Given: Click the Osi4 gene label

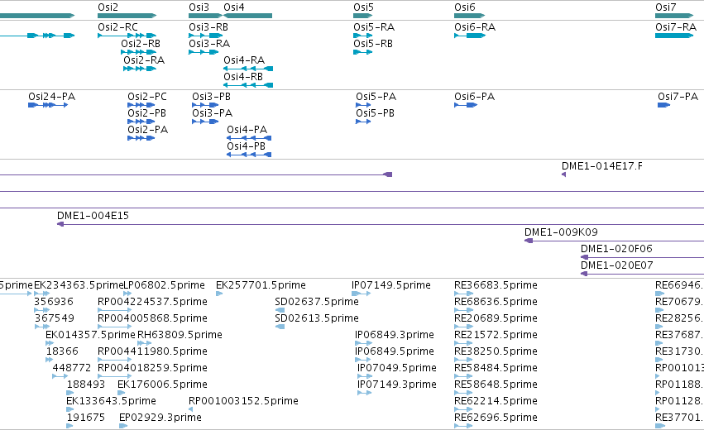Looking at the screenshot, I should click(x=234, y=7).
